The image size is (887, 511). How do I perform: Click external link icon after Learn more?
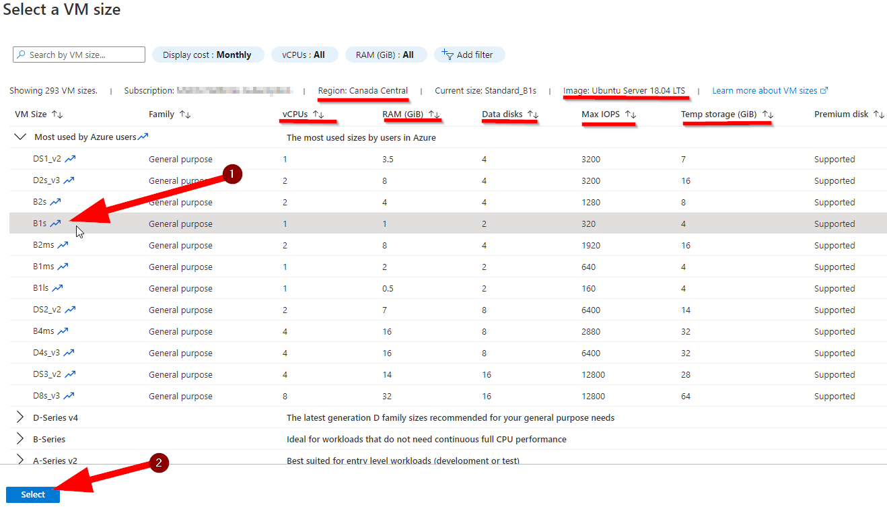point(824,90)
